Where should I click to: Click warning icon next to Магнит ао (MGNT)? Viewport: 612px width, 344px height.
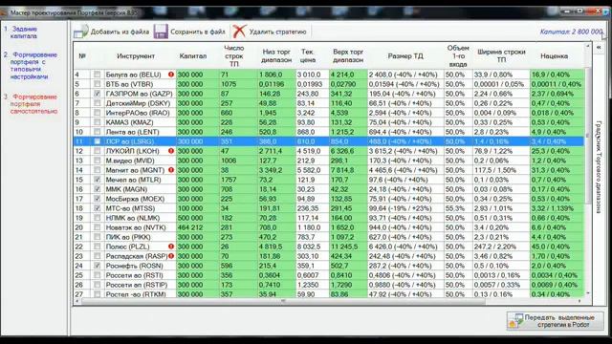pyautogui.click(x=171, y=170)
